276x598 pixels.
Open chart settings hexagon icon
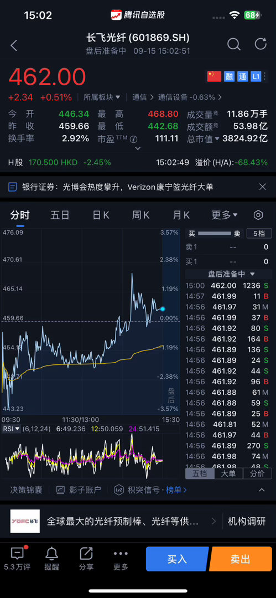click(258, 215)
